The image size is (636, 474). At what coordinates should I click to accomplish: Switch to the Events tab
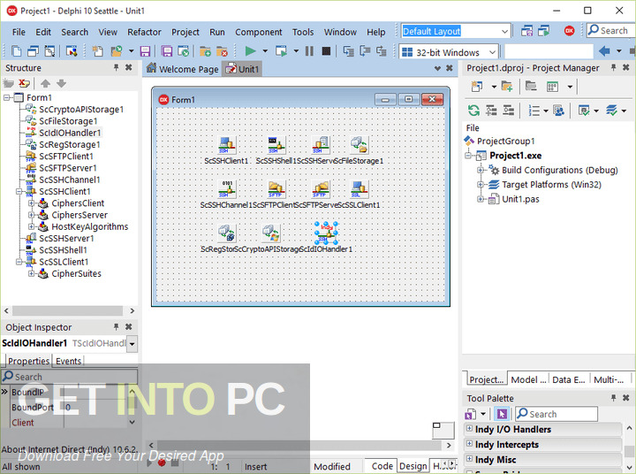pyautogui.click(x=69, y=361)
